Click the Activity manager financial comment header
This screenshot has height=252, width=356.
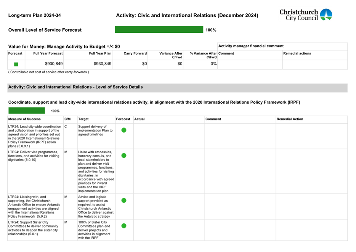251,46
